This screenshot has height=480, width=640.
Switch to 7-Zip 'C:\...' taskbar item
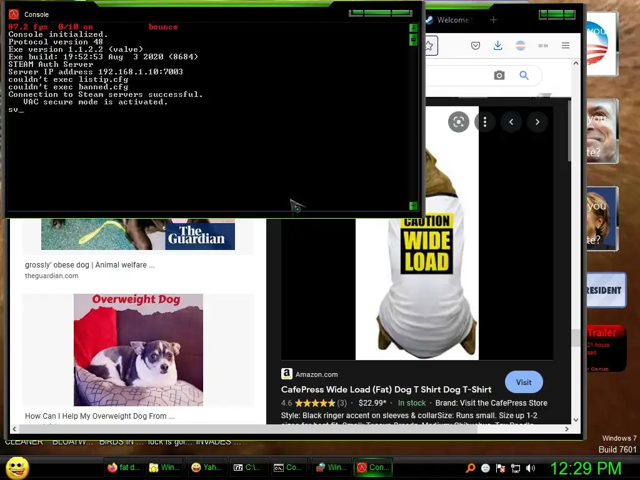(x=247, y=467)
